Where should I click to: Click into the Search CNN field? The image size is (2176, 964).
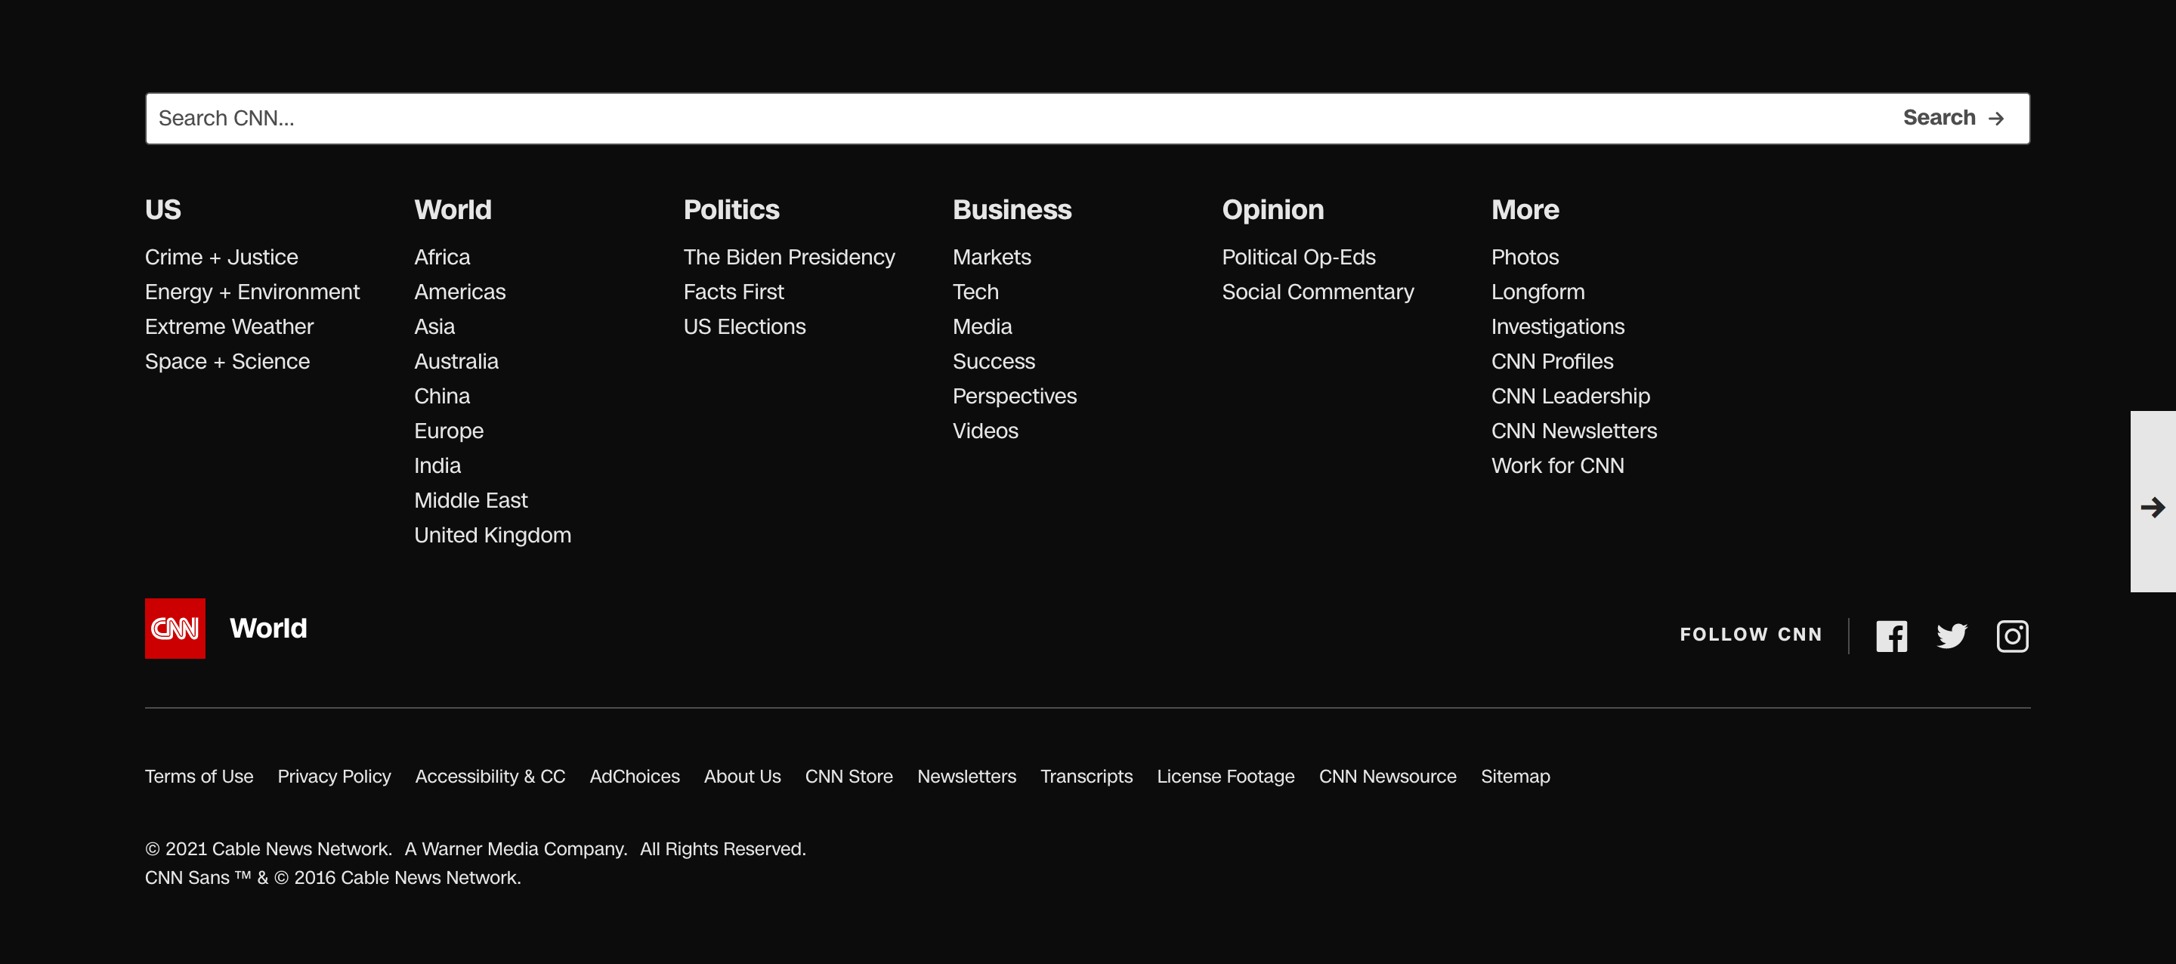pyautogui.click(x=1014, y=119)
